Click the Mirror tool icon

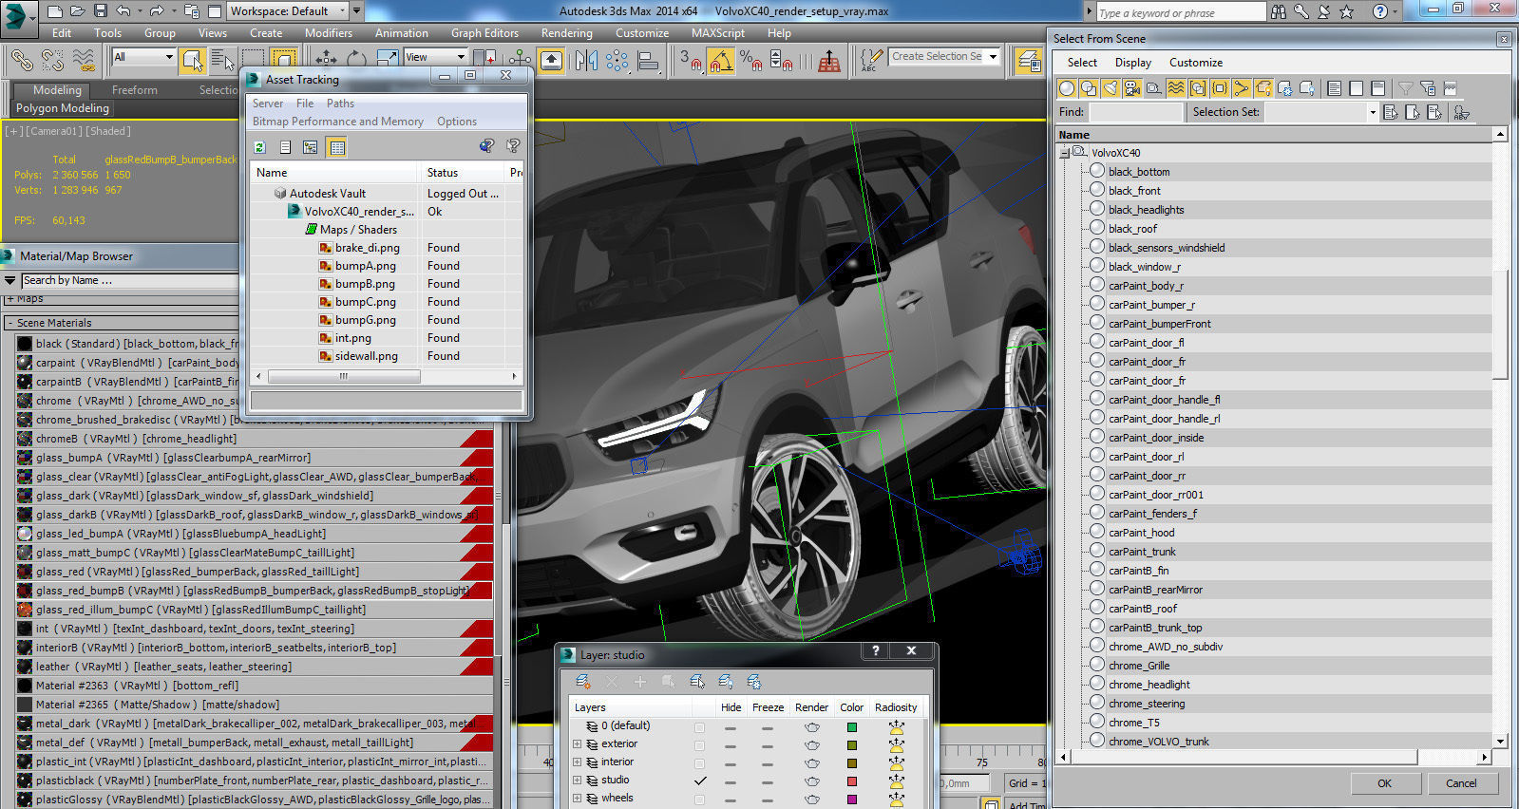[587, 61]
